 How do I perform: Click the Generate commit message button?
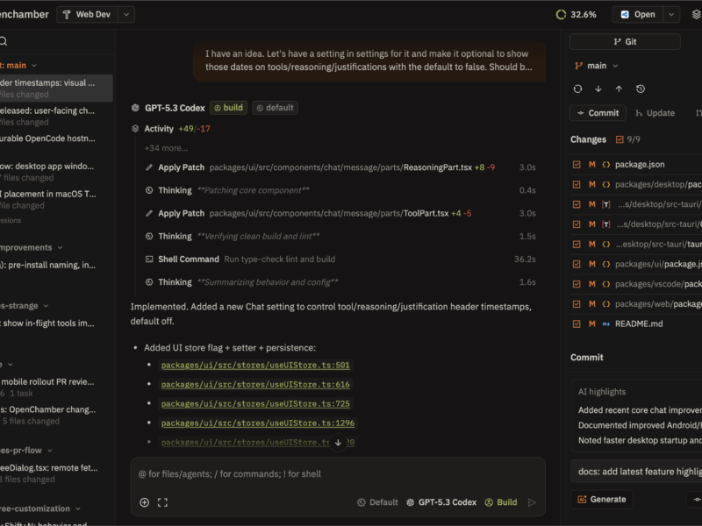tap(602, 499)
